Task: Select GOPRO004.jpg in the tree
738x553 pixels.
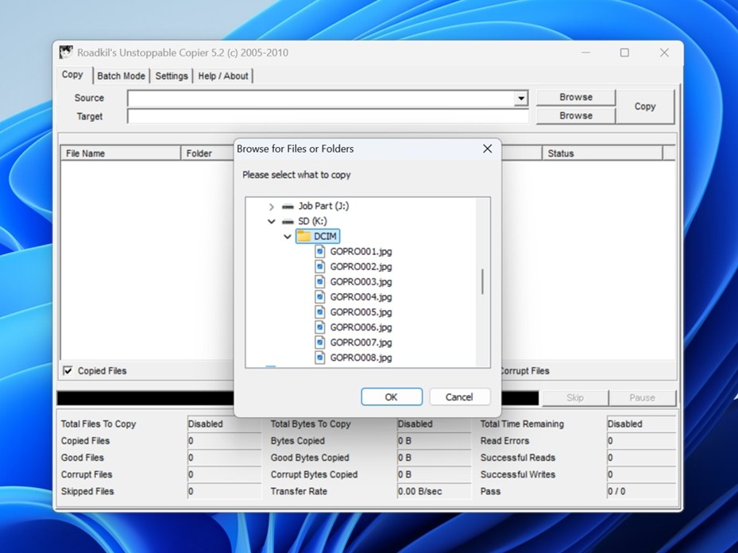Action: 361,297
